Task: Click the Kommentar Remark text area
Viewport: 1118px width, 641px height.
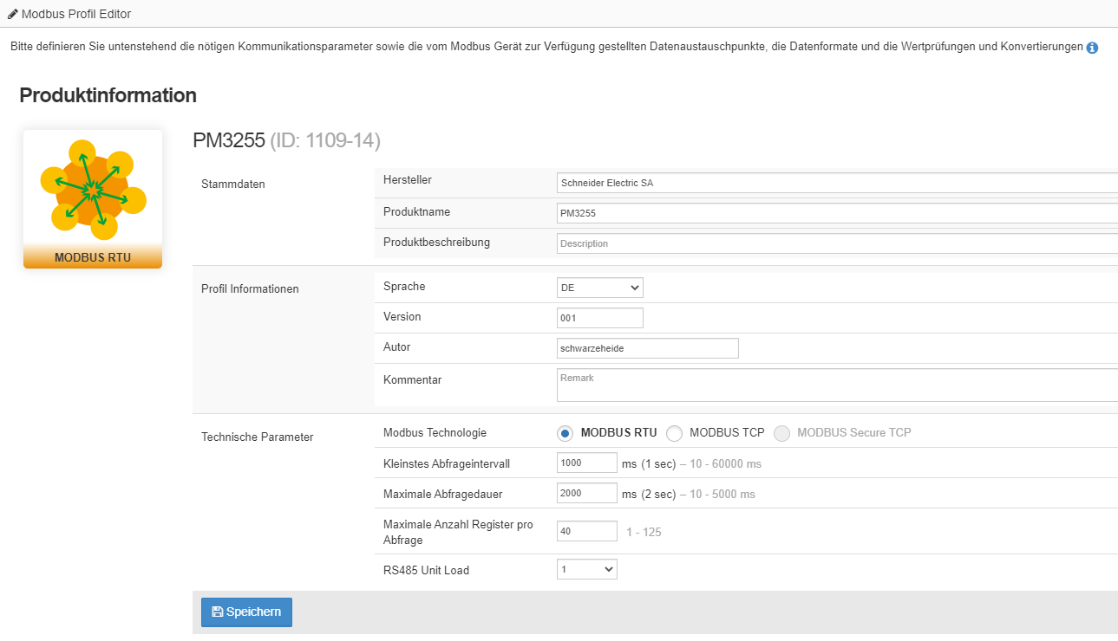Action: point(837,385)
